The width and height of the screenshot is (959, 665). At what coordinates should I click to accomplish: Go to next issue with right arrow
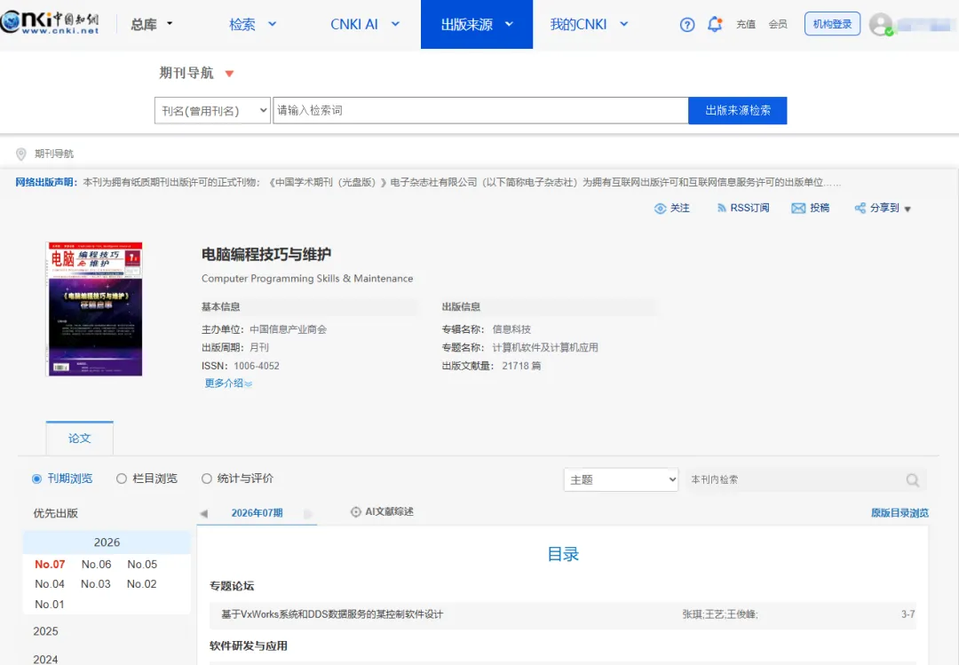[307, 513]
